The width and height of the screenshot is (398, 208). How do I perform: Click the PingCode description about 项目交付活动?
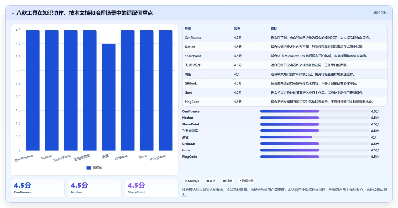[x=323, y=102]
